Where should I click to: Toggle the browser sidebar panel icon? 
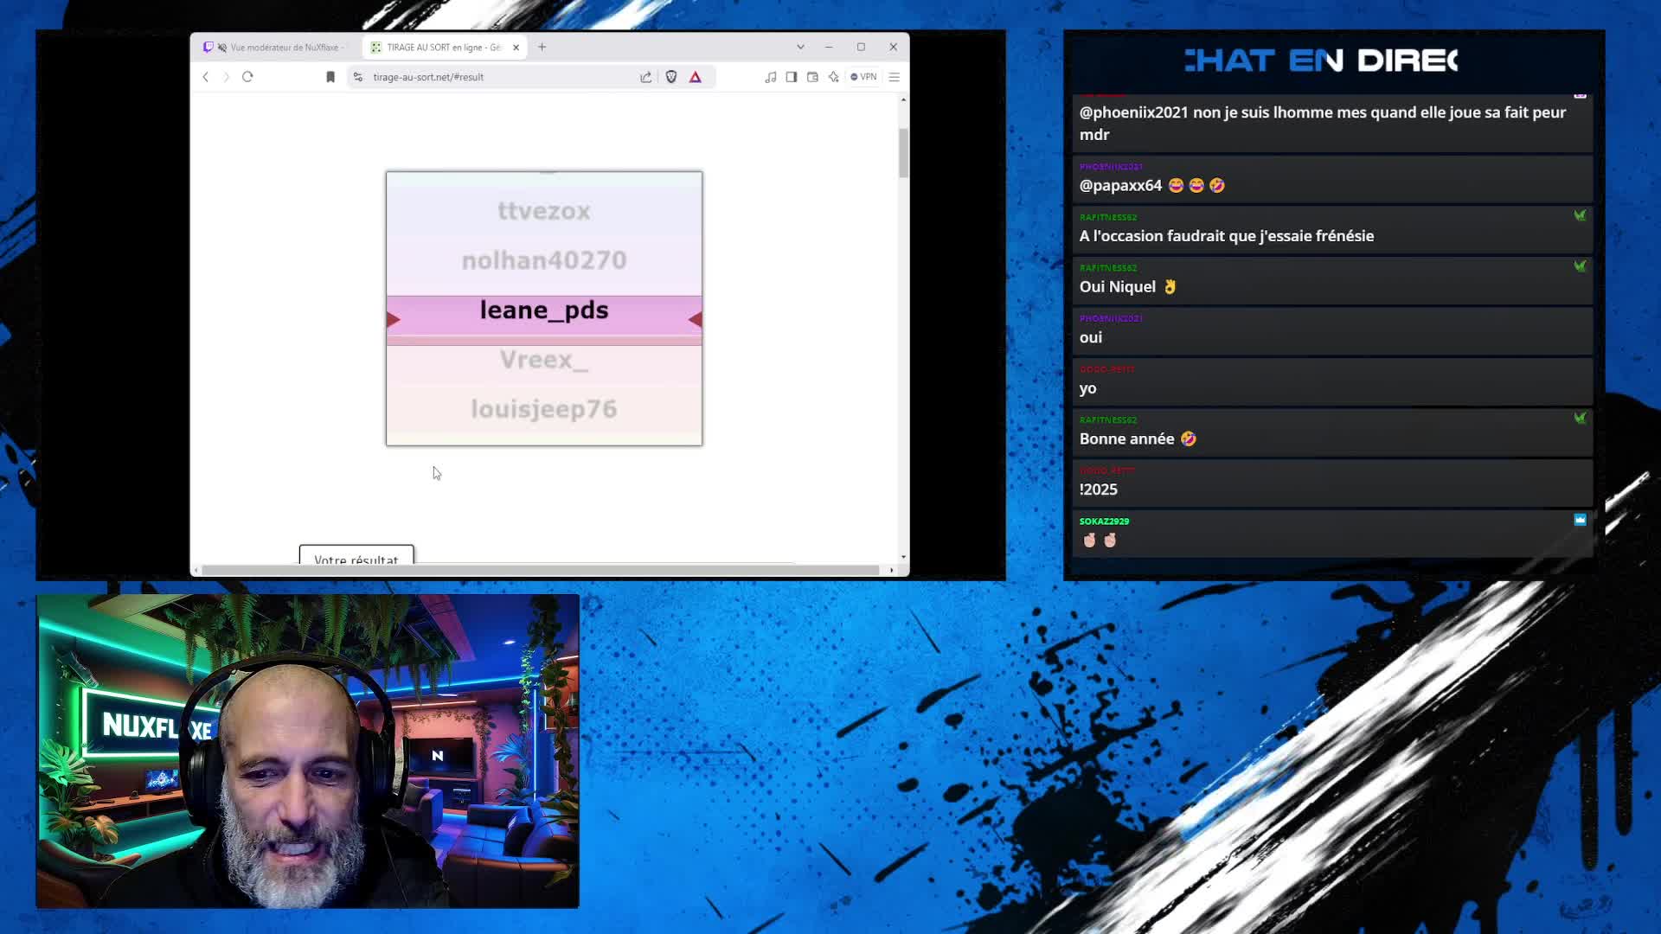click(x=792, y=77)
